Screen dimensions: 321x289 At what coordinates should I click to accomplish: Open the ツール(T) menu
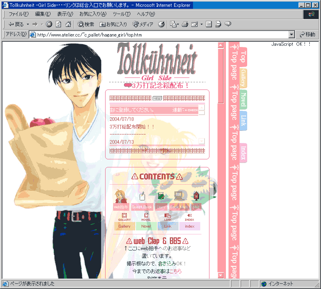[122, 14]
